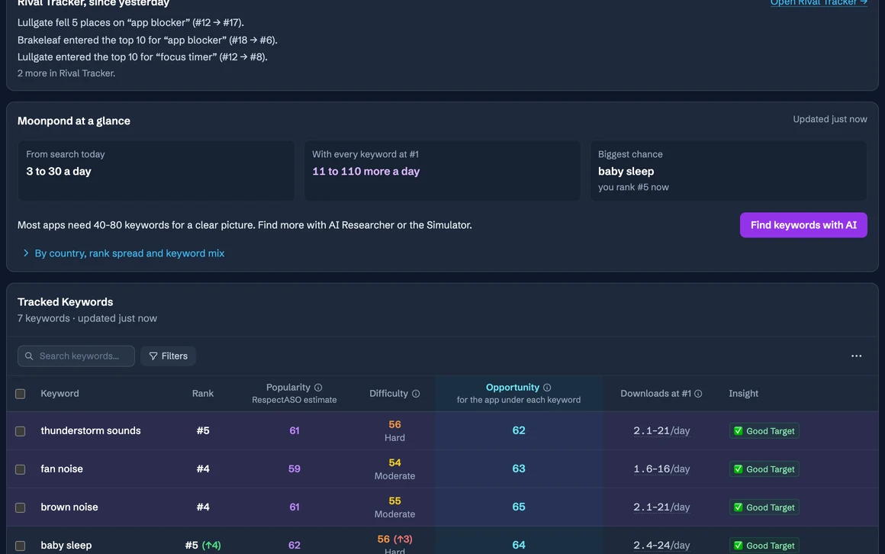The image size is (885, 554).
Task: Click the Lullgate fell 5 places line
Action: point(130,23)
